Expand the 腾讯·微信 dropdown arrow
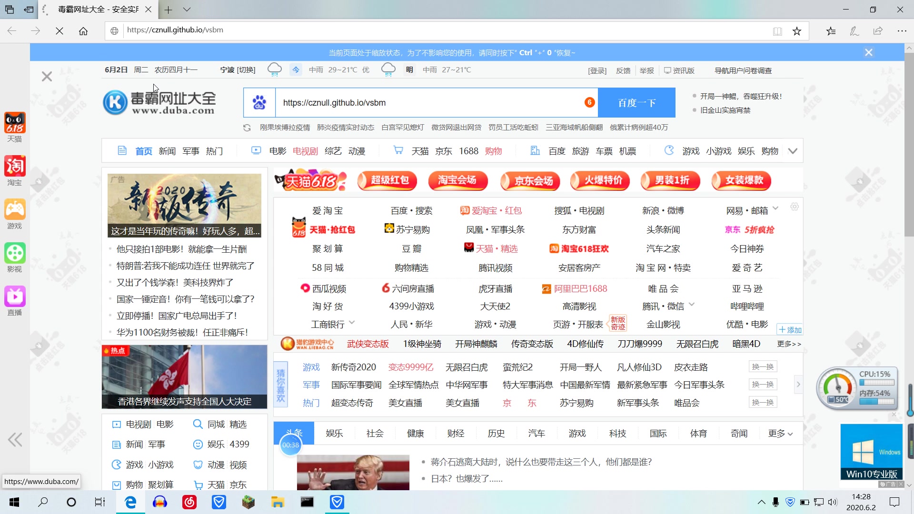914x514 pixels. (692, 304)
